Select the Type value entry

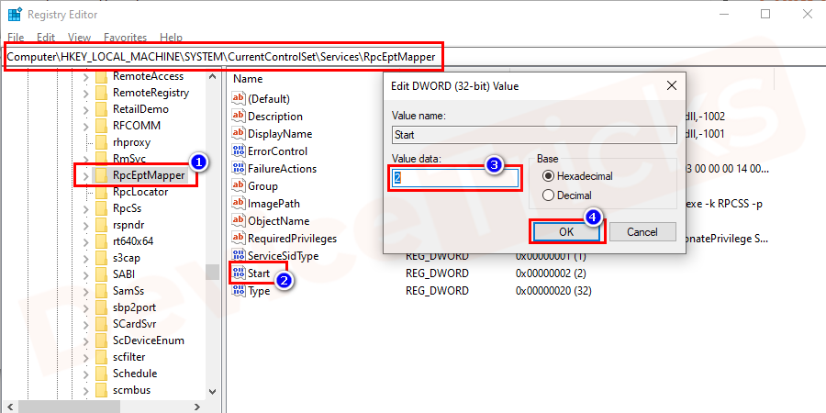tap(259, 291)
